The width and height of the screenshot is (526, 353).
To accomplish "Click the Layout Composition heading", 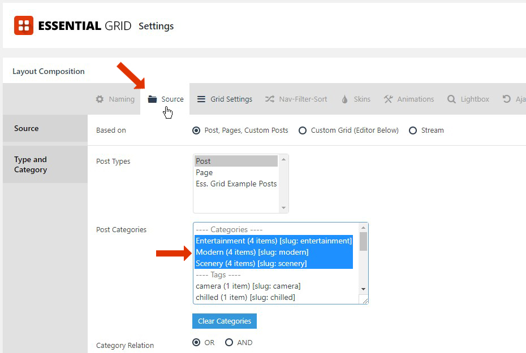I will (x=48, y=71).
